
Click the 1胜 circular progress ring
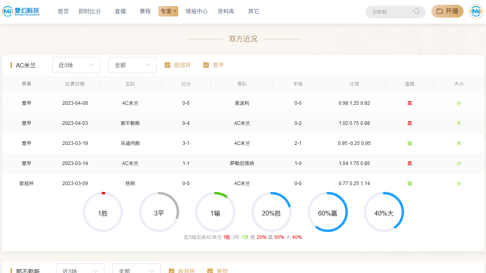[x=103, y=212]
